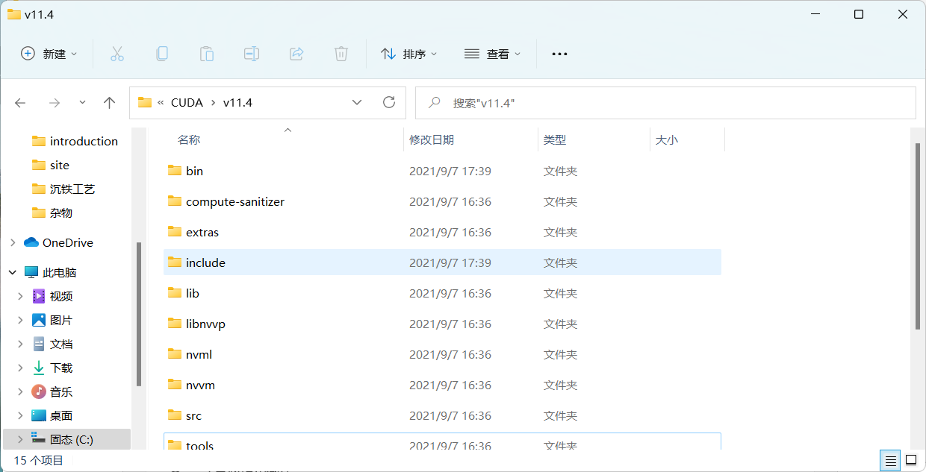
Task: Click CUDA in the address breadcrumb
Action: [187, 102]
